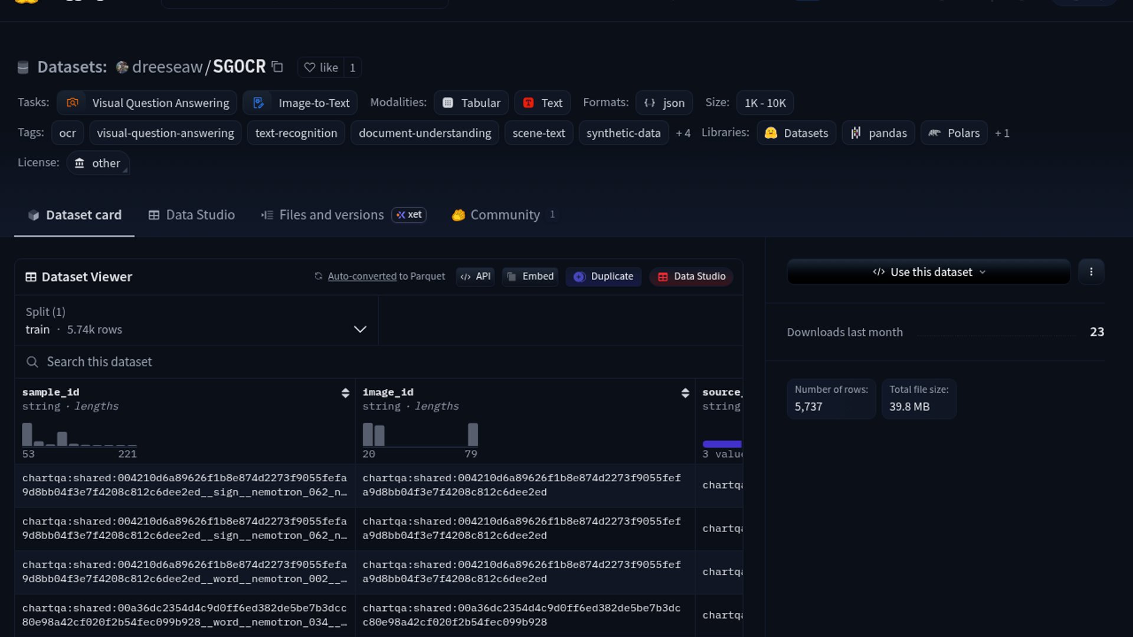Click the Duplicate button
Viewport: 1133px width, 637px height.
(604, 277)
